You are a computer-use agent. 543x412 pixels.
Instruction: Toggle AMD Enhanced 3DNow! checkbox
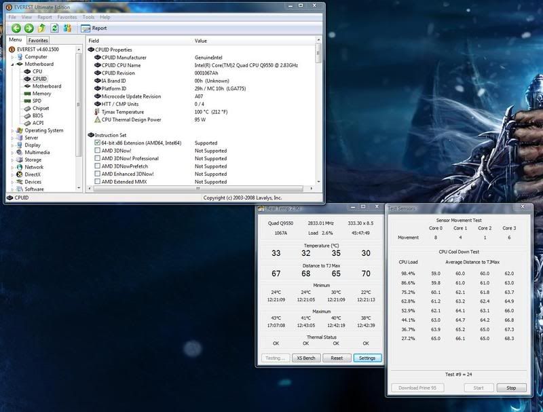coord(97,174)
